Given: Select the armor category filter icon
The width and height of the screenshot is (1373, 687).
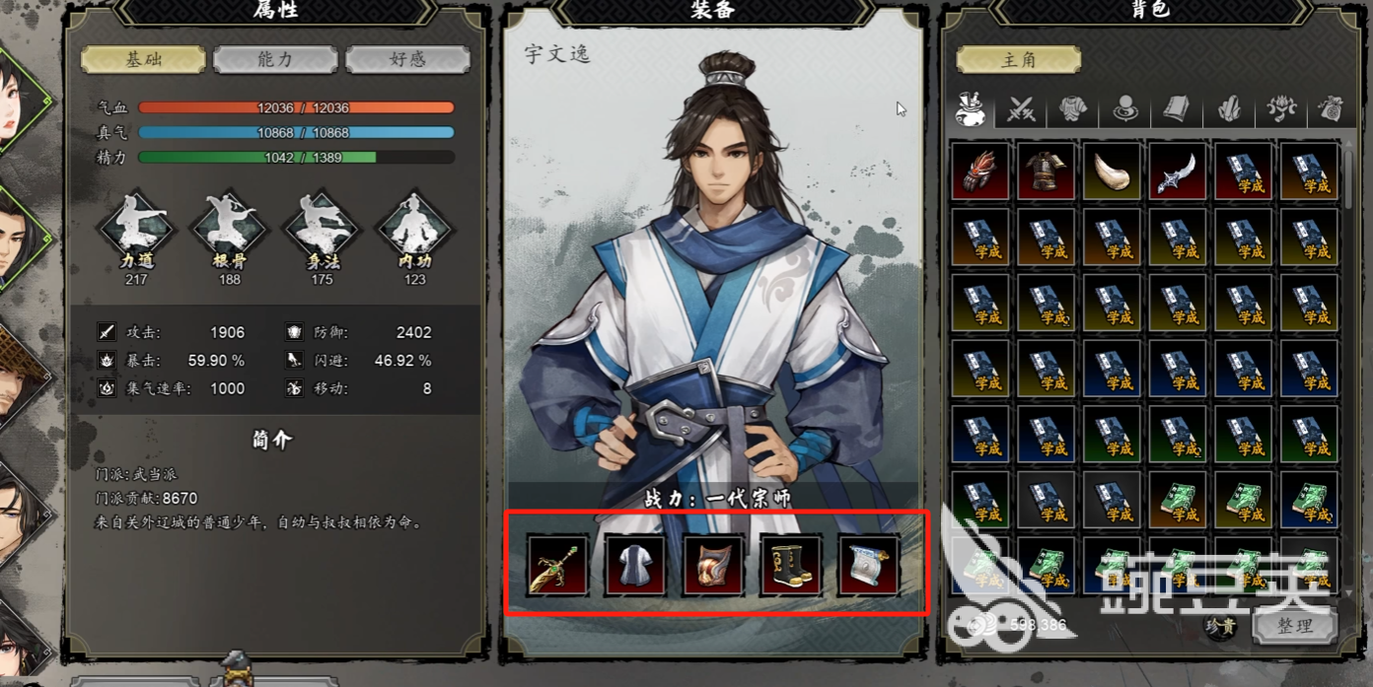Looking at the screenshot, I should click(1073, 109).
